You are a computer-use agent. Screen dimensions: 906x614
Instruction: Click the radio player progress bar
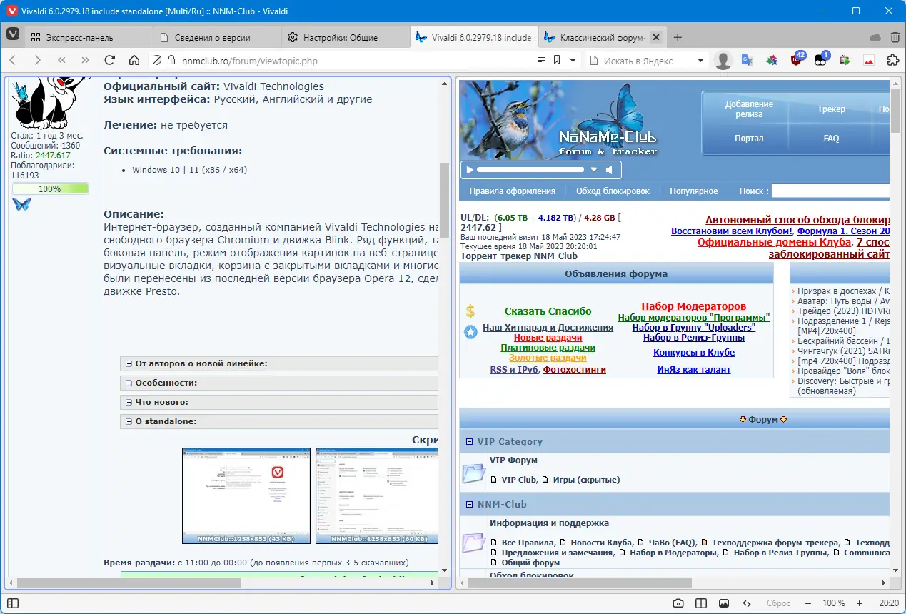(x=531, y=170)
